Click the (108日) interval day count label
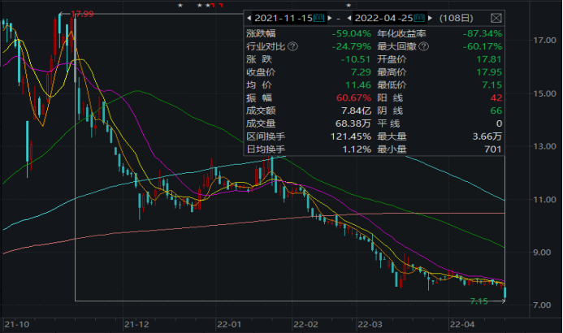Screen dimensions: 563x333 [x=458, y=17]
